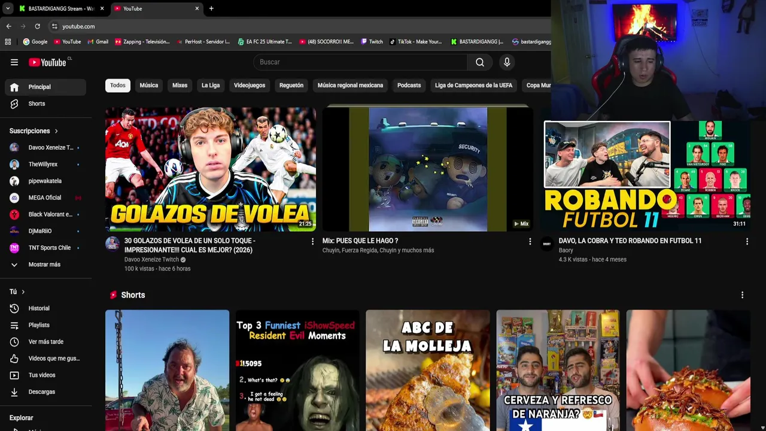Image resolution: width=766 pixels, height=431 pixels.
Task: Open the Gmail bookmark
Action: [x=98, y=42]
